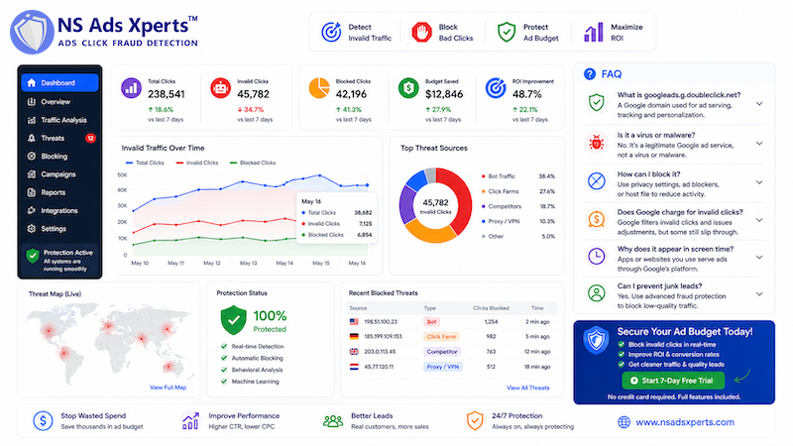This screenshot has width=793, height=446.
Task: Toggle the Invalid Clicks chart legend series
Action: pyautogui.click(x=197, y=163)
